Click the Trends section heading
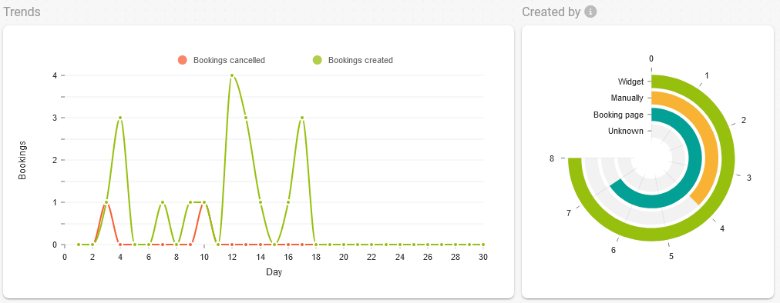The width and height of the screenshot is (780, 303). pos(22,12)
